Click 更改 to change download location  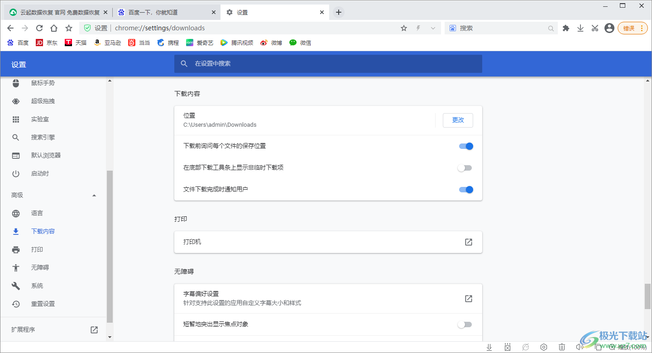pos(458,120)
